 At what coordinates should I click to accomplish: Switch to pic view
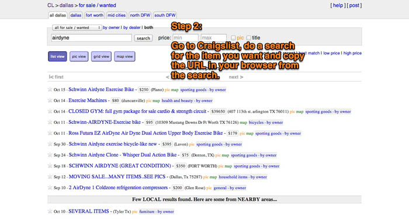(x=79, y=56)
